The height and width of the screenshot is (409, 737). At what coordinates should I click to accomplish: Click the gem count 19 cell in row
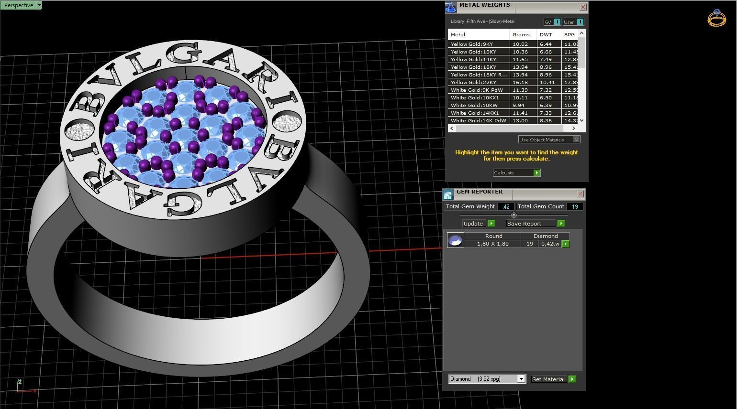[x=530, y=244]
